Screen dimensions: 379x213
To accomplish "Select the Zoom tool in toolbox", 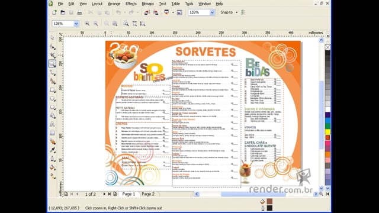I will (52, 64).
